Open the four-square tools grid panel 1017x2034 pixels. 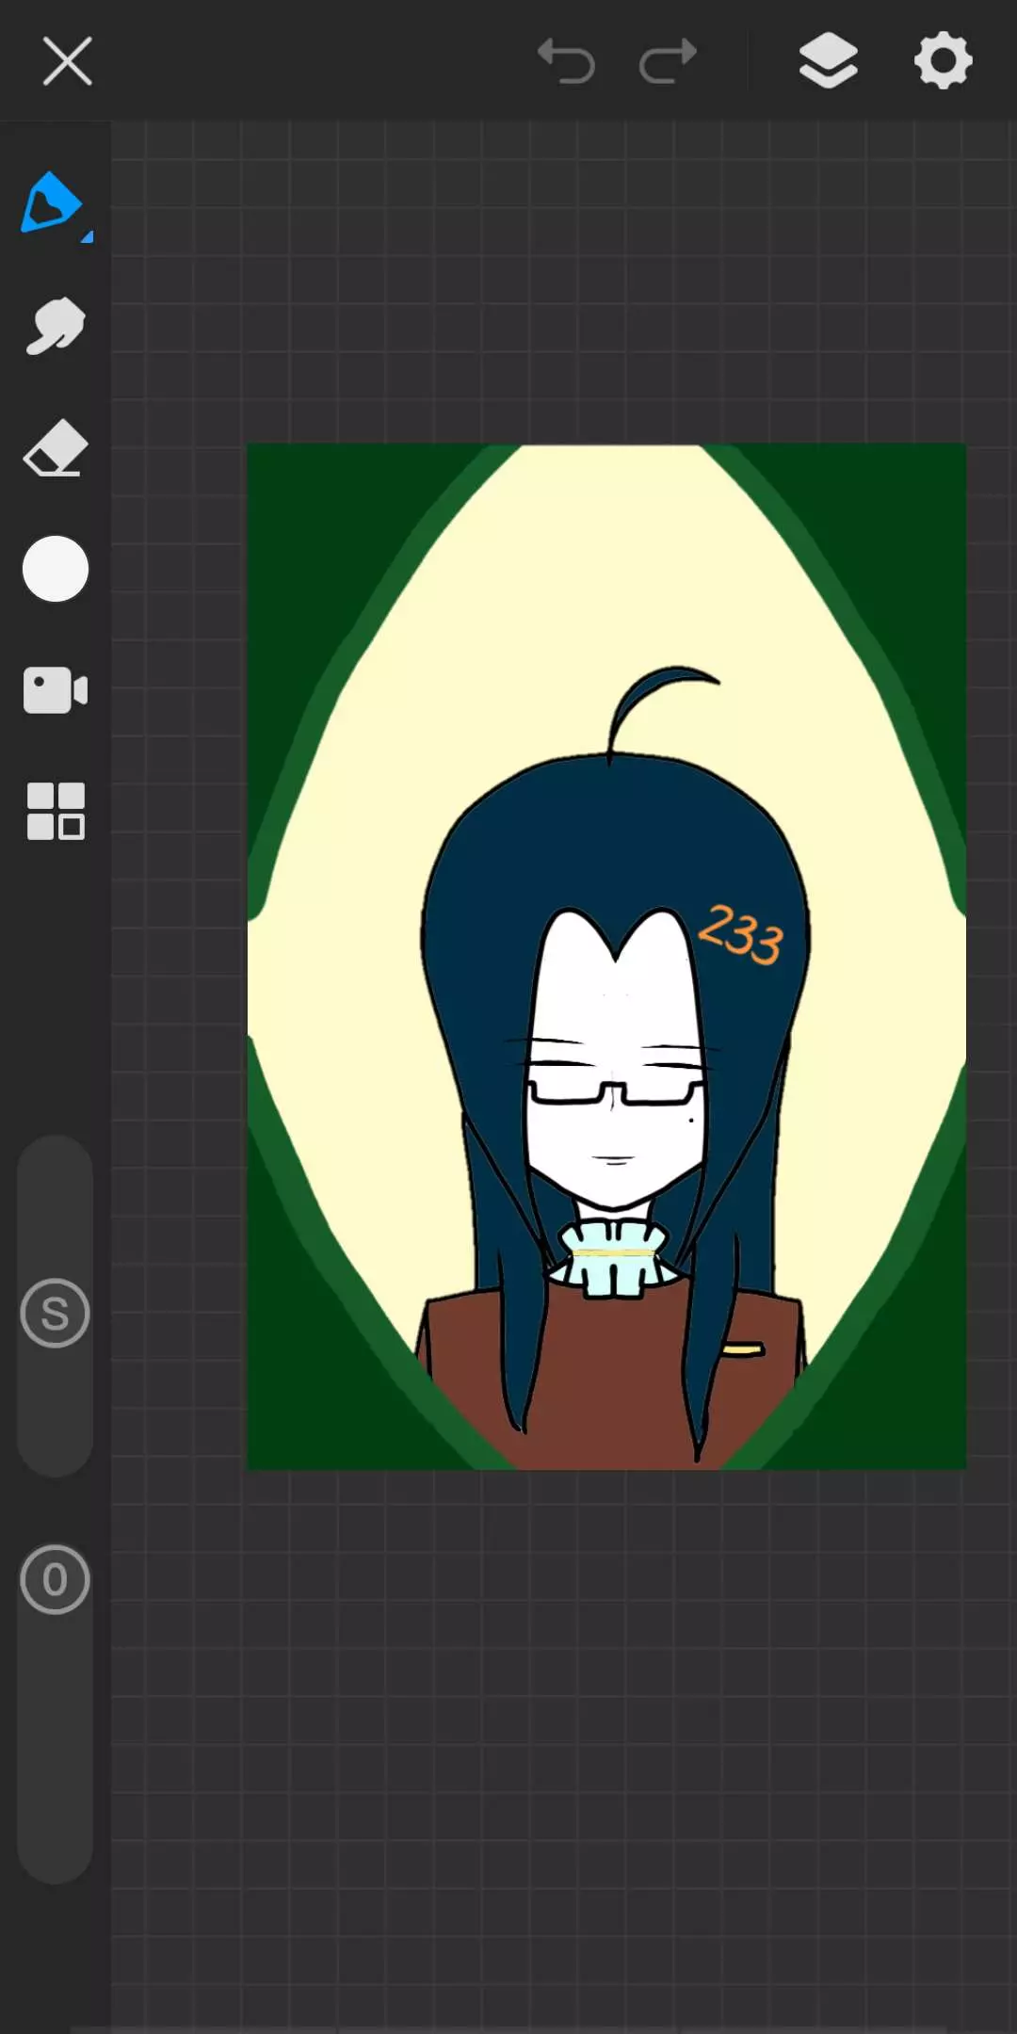coord(56,811)
